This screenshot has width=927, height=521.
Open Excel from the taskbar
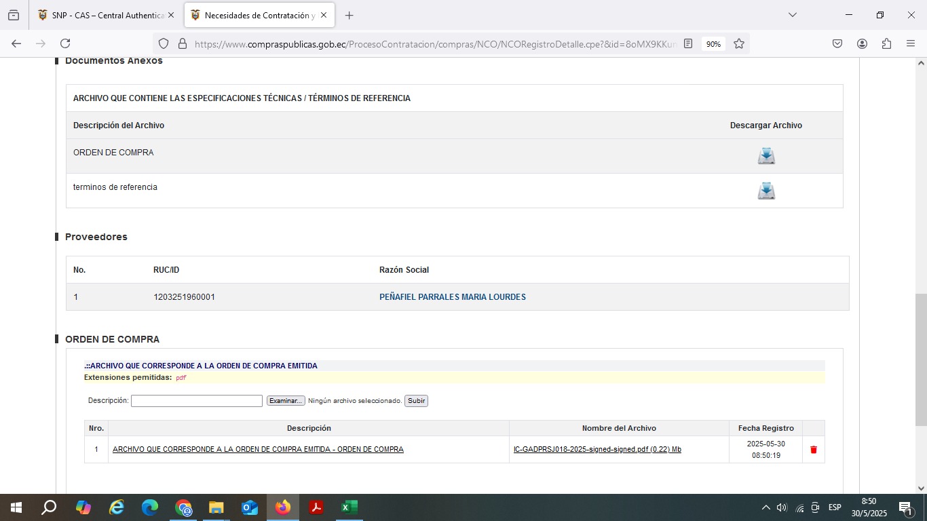coord(349,507)
